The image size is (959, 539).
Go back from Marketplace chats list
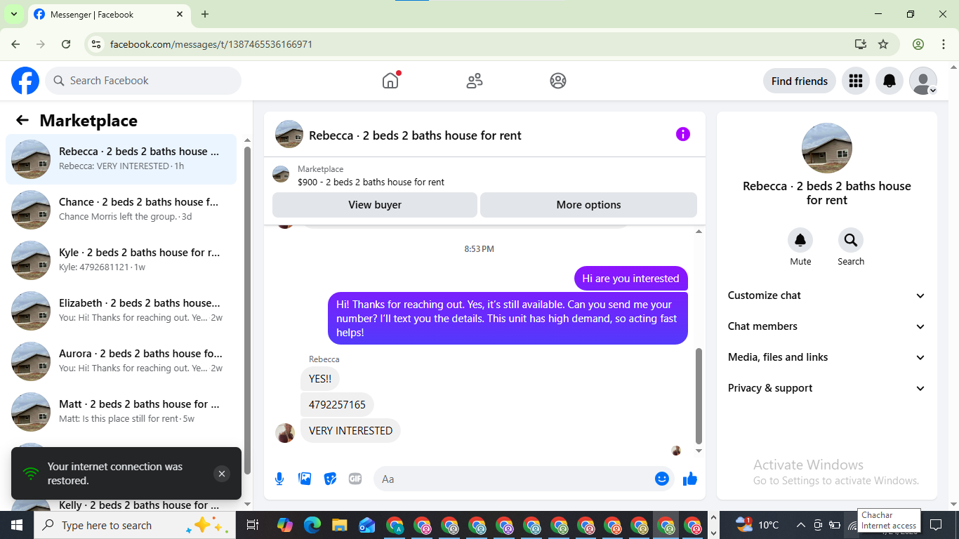click(22, 120)
